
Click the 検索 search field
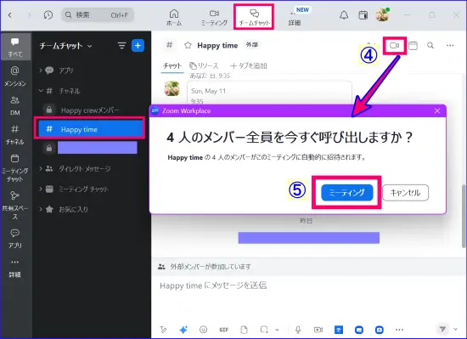[98, 15]
